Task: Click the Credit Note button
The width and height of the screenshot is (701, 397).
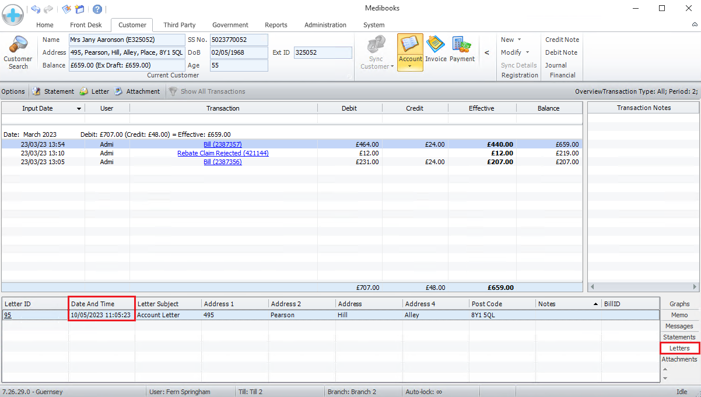Action: pos(562,40)
